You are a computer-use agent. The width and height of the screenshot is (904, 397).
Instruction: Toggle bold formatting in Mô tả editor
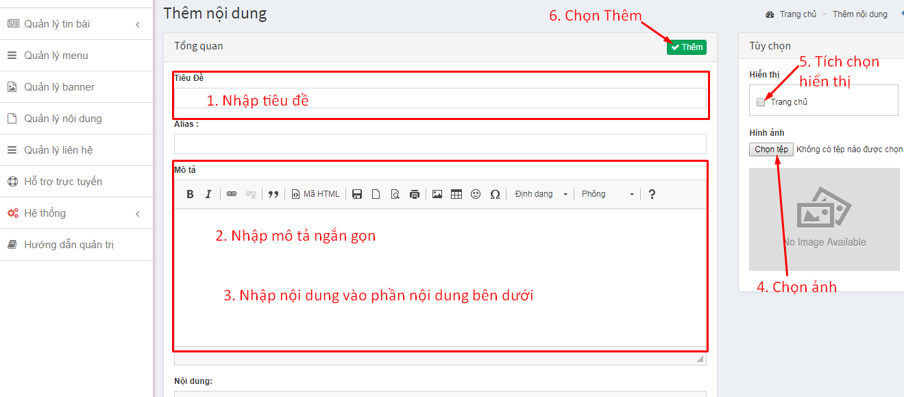click(x=191, y=194)
